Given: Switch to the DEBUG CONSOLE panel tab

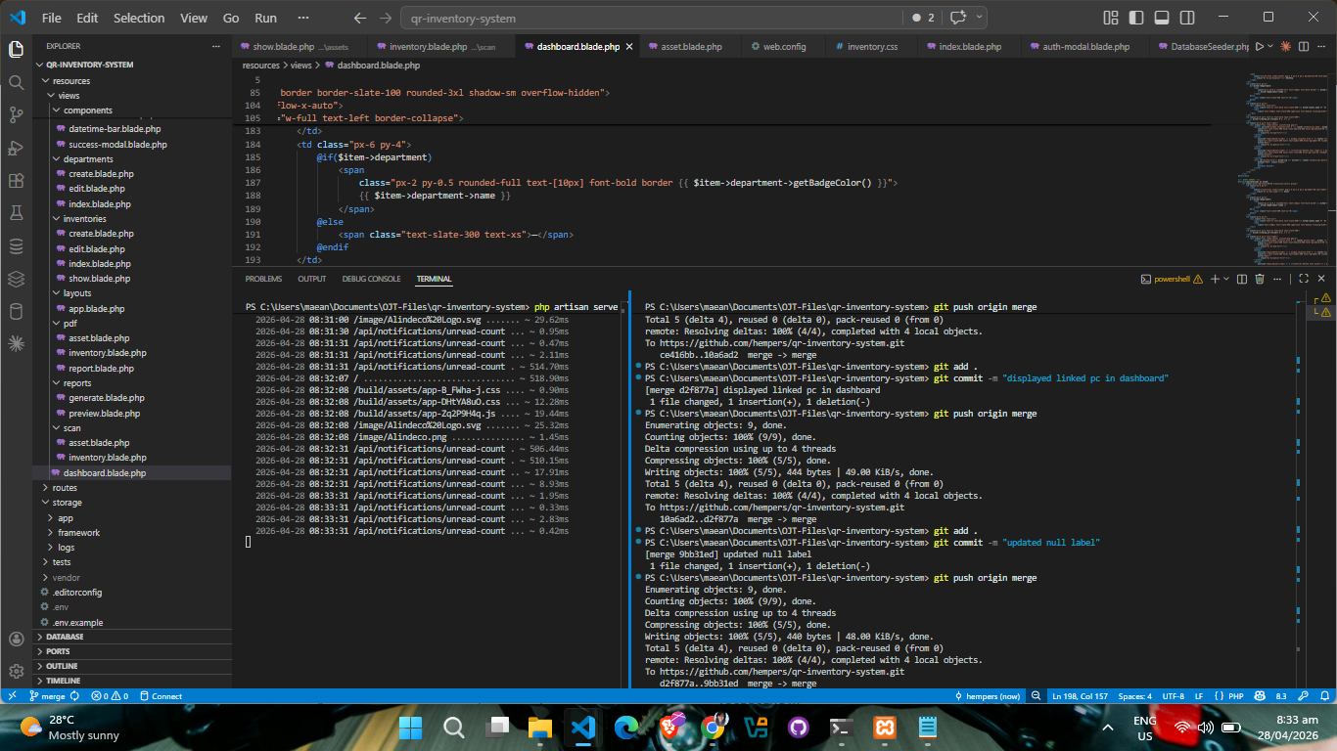Looking at the screenshot, I should tap(371, 279).
